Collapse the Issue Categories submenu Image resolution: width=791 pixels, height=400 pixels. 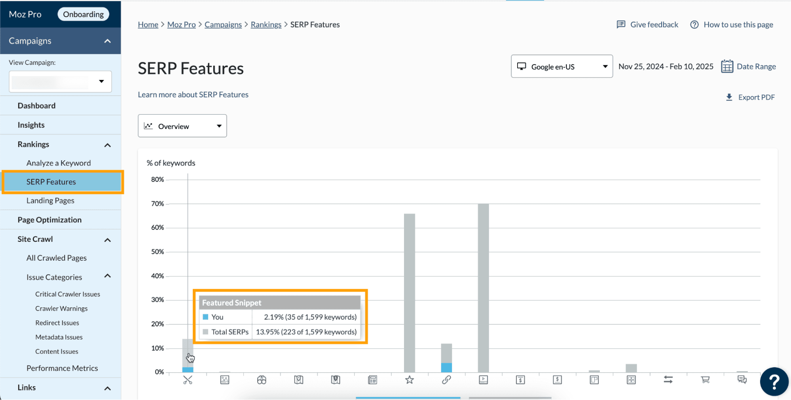click(x=107, y=276)
